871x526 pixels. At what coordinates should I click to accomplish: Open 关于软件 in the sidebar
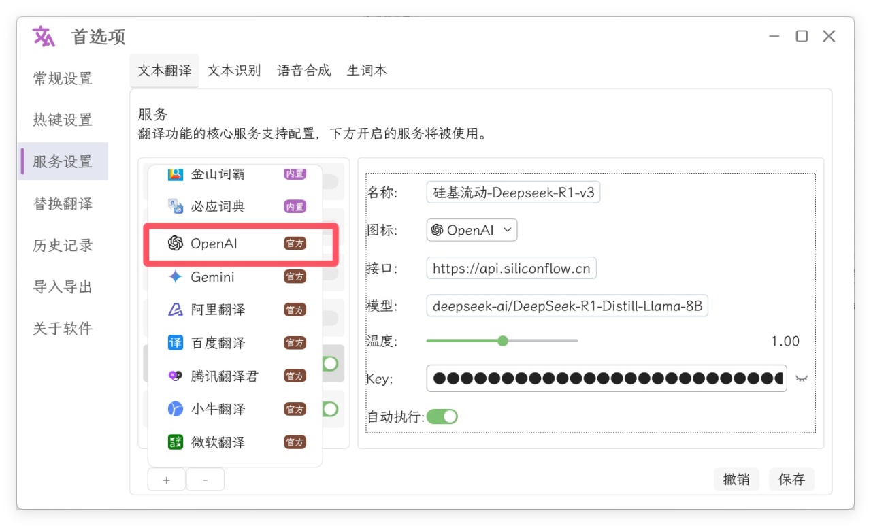[63, 328]
